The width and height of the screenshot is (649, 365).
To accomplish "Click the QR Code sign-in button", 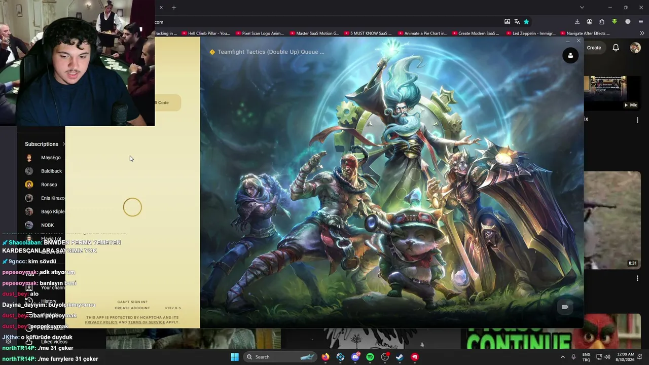I will point(168,102).
